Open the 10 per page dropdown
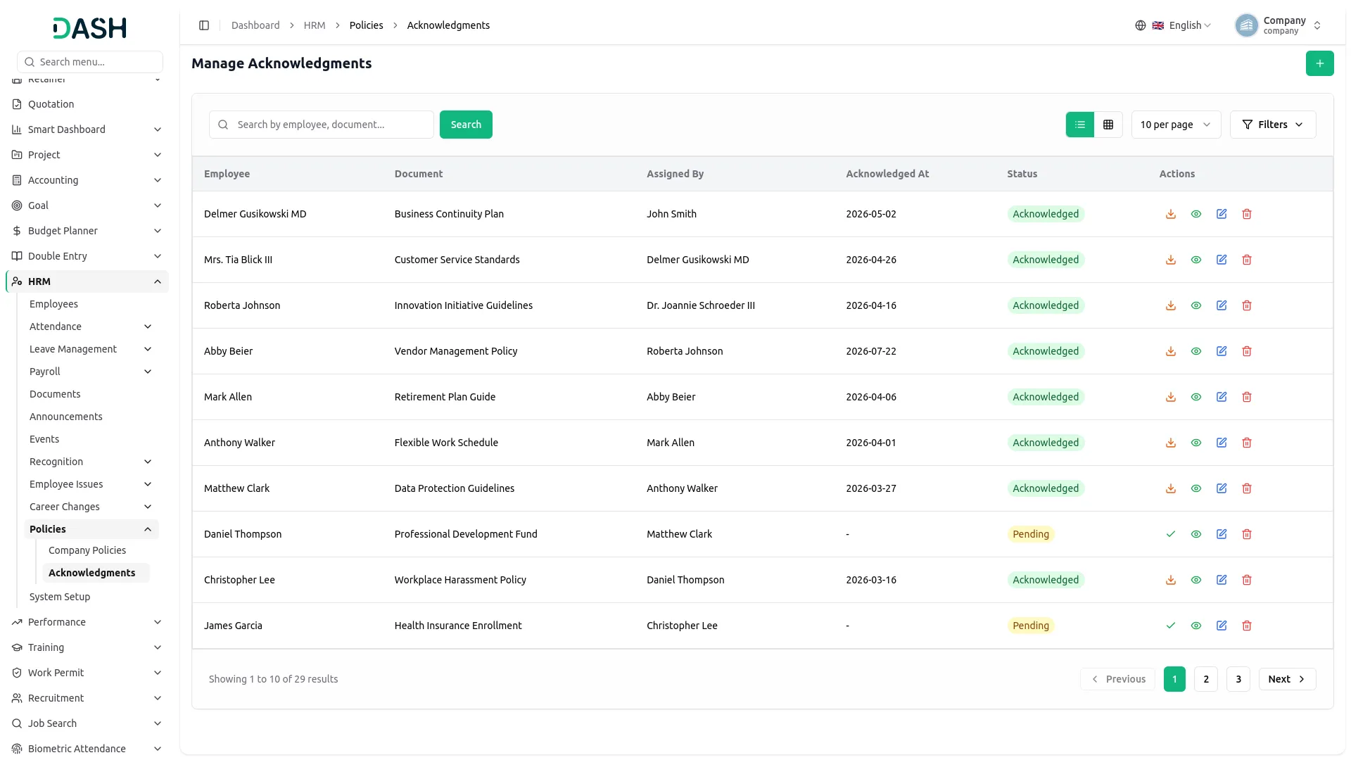The width and height of the screenshot is (1351, 760). coord(1176,125)
